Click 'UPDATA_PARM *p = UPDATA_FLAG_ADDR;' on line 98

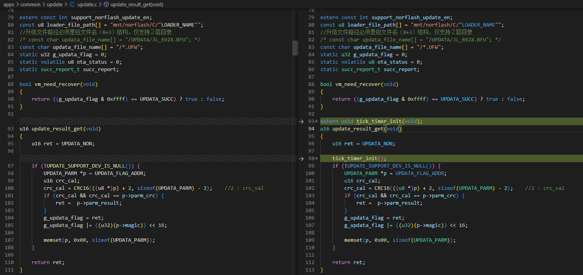(94, 173)
